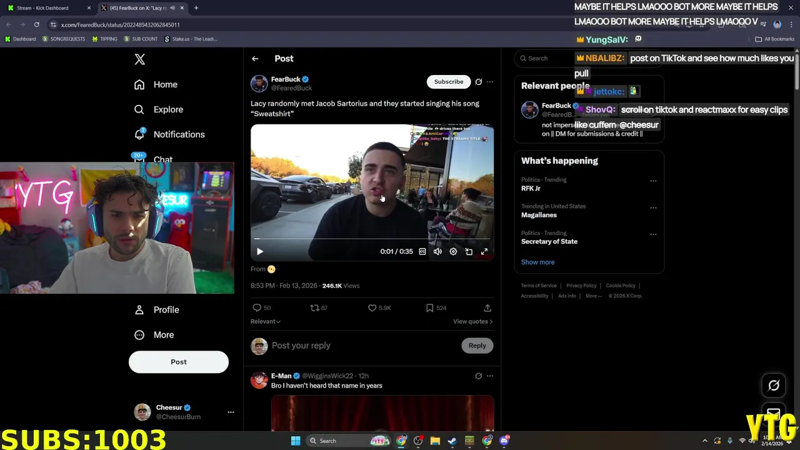Open FearBuck's profile avatar on the post
Image resolution: width=800 pixels, height=450 pixels.
coord(259,84)
